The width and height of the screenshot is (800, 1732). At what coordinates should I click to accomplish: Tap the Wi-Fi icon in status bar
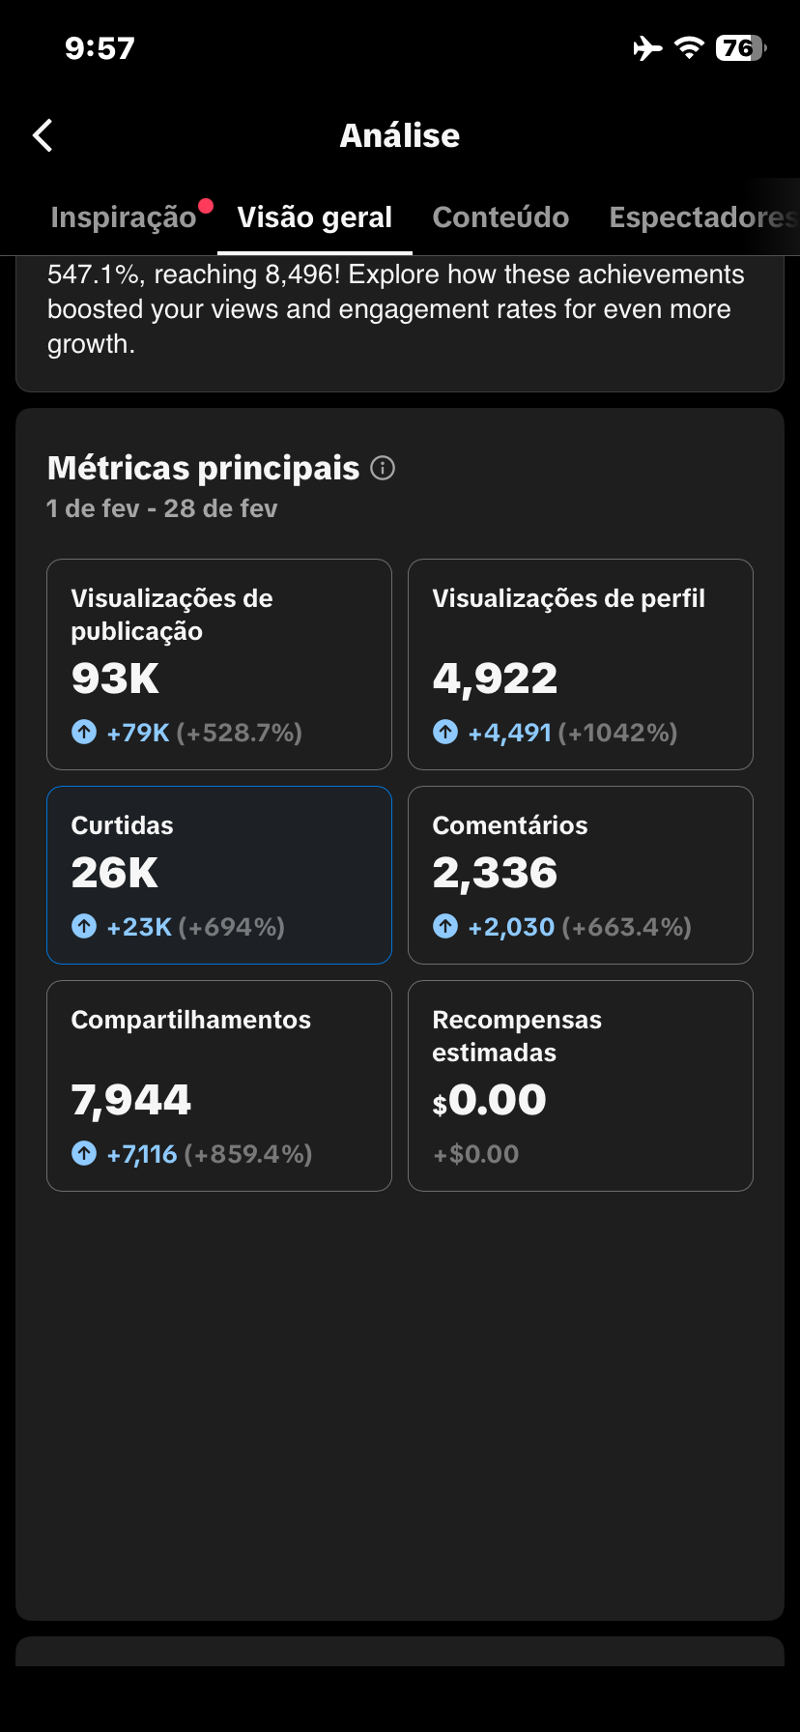(689, 47)
